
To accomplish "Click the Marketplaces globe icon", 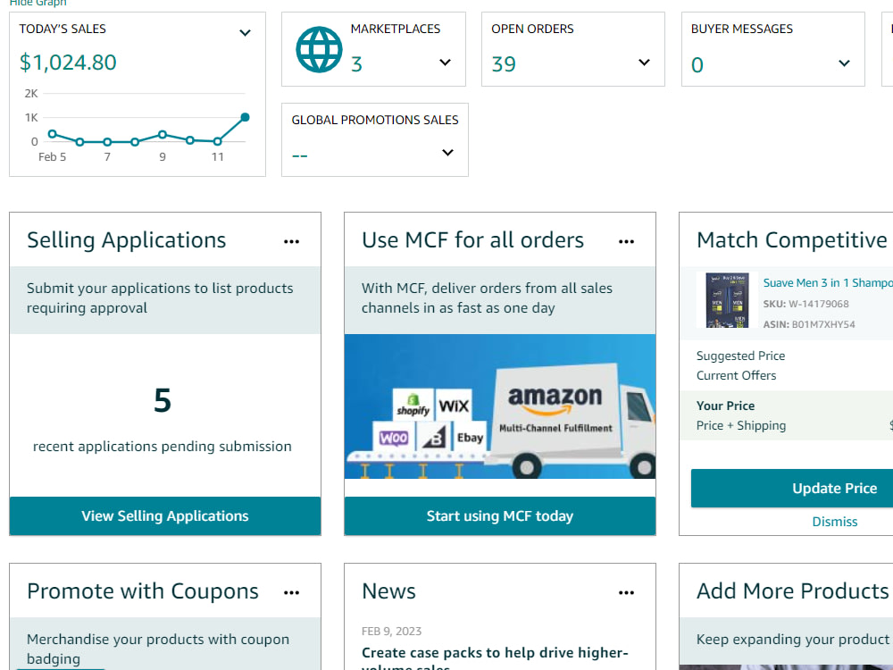I will coord(319,48).
